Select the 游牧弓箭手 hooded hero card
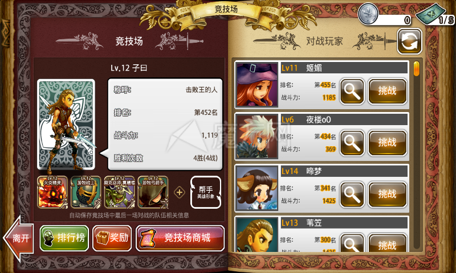This screenshot has height=273, width=456. (x=153, y=192)
